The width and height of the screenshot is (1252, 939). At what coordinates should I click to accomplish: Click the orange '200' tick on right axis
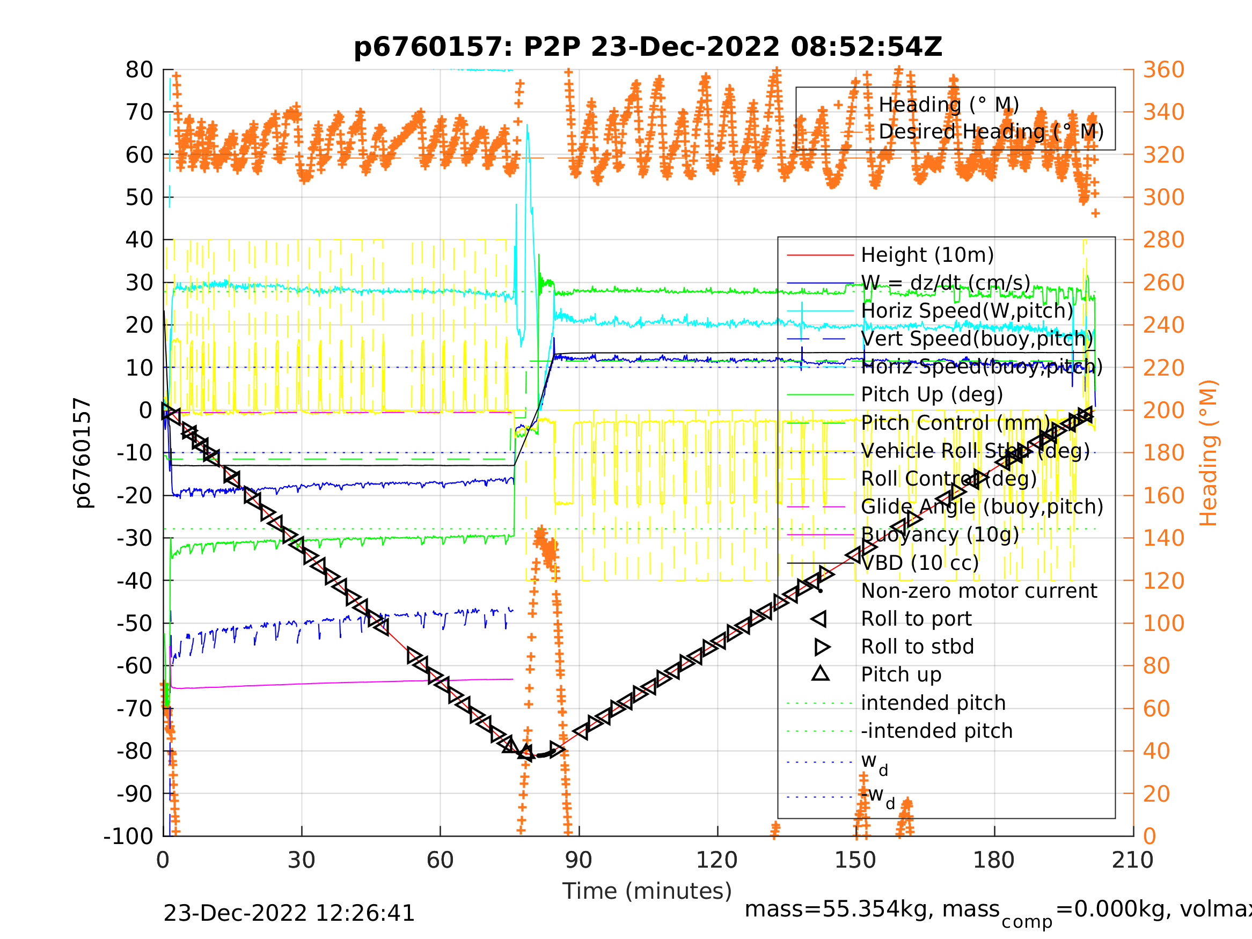click(1165, 410)
